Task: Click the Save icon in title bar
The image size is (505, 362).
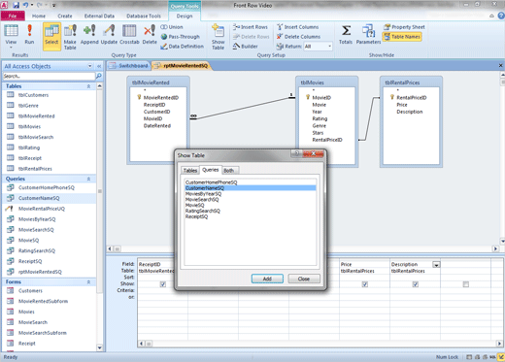Action: click(x=16, y=5)
